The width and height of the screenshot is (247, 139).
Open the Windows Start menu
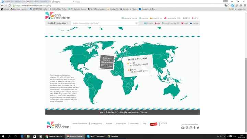tap(3, 137)
